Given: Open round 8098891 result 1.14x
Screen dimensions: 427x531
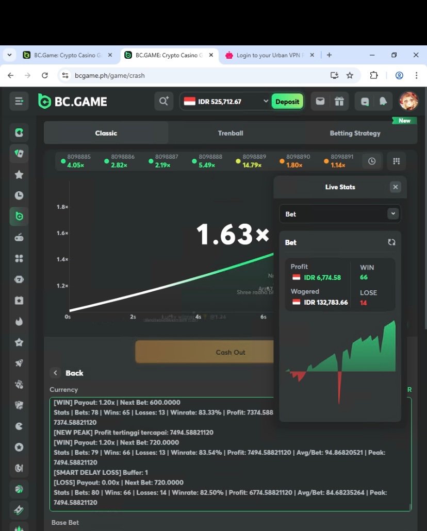Looking at the screenshot, I should (x=338, y=161).
